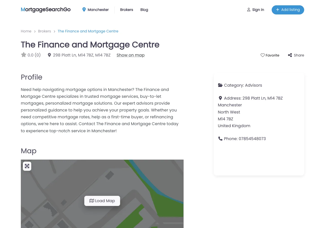Click the MortgageSearchGo logo
325x228 pixels.
tap(46, 10)
